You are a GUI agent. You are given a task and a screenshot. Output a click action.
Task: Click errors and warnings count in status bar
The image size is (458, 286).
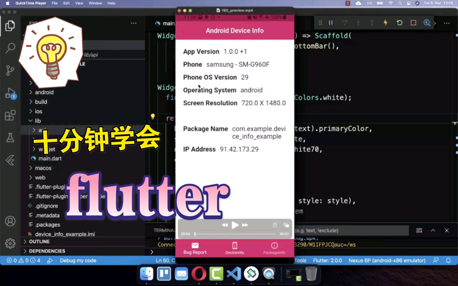(23, 261)
